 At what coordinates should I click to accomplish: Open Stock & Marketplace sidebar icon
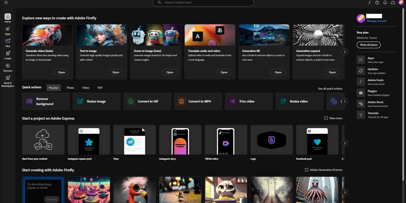pos(7,80)
